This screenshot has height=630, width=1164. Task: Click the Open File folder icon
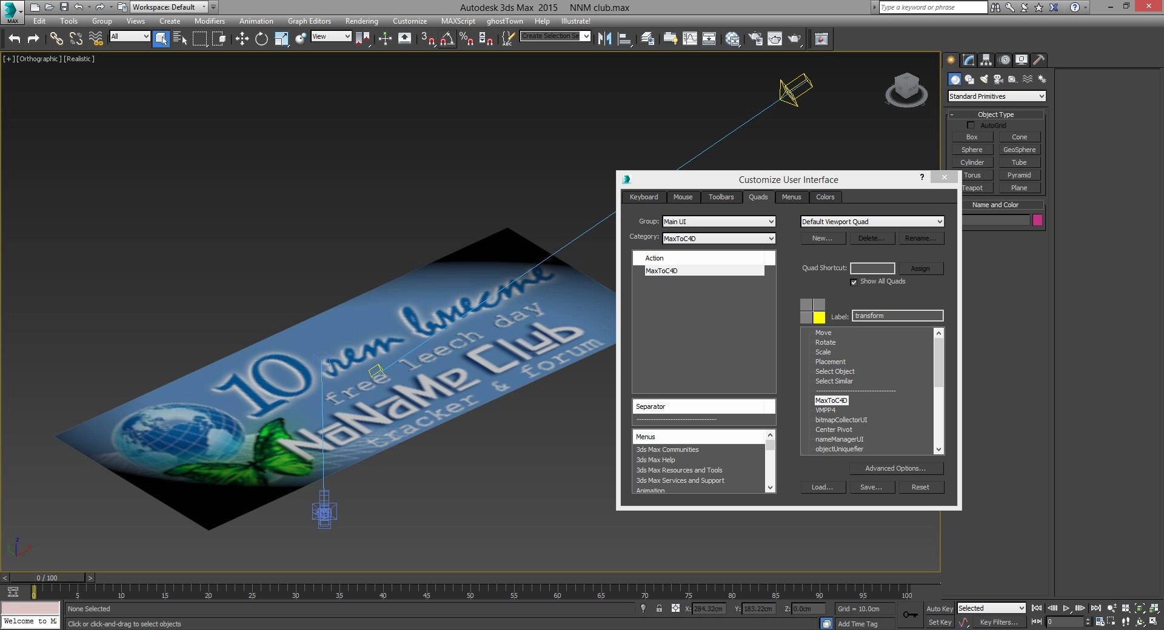[49, 7]
